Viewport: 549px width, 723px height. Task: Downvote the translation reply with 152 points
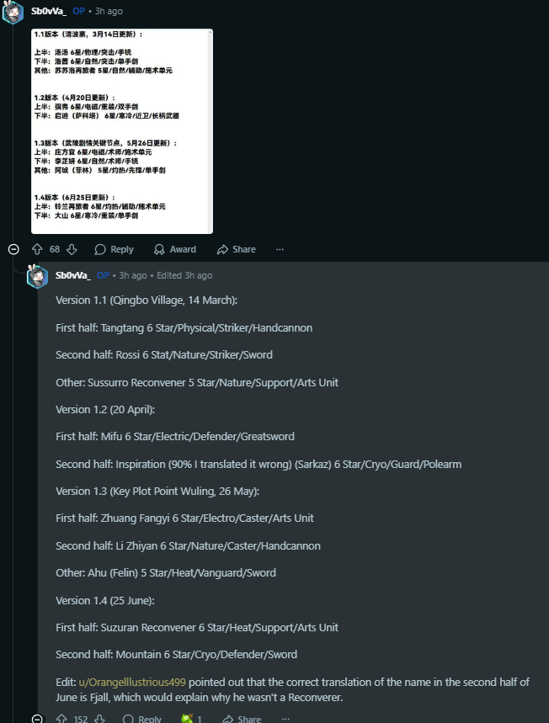(99, 719)
